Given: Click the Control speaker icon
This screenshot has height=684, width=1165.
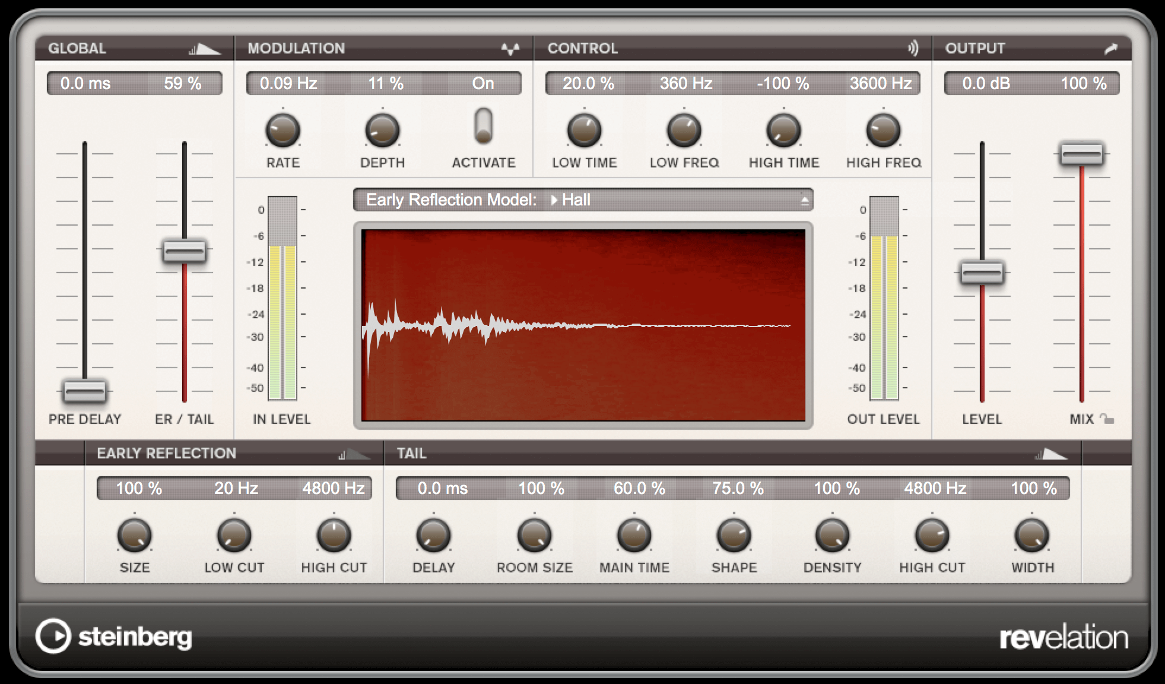Looking at the screenshot, I should 913,48.
